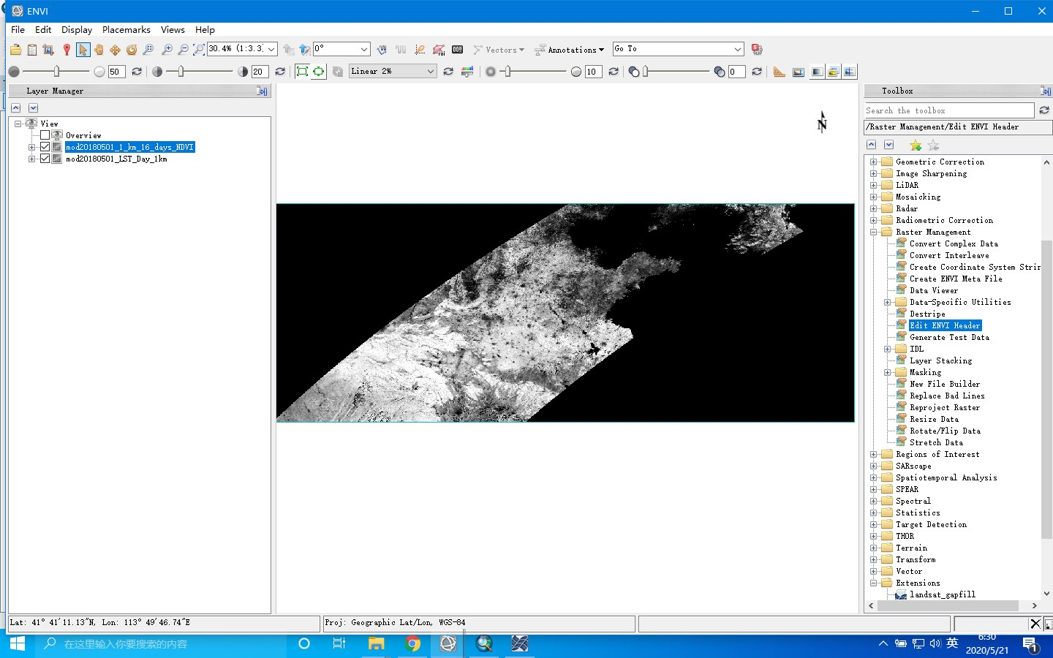Screen dimensions: 1053x658
Task: Click the Chip View to clipboard icon
Action: (x=48, y=50)
